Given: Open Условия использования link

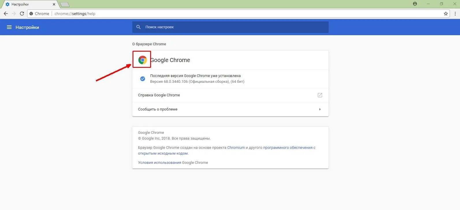Looking at the screenshot, I should [159, 163].
